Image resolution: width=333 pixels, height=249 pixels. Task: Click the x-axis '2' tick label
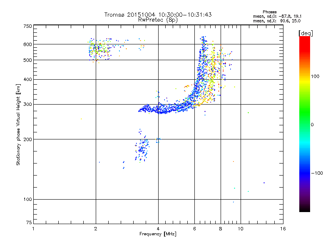point(96,229)
